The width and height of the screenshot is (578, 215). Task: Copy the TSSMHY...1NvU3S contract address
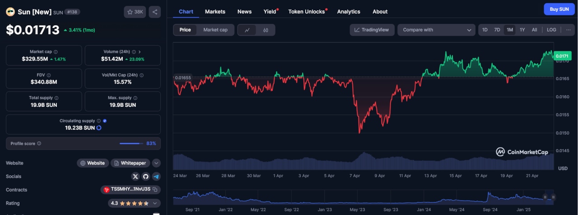(154, 190)
